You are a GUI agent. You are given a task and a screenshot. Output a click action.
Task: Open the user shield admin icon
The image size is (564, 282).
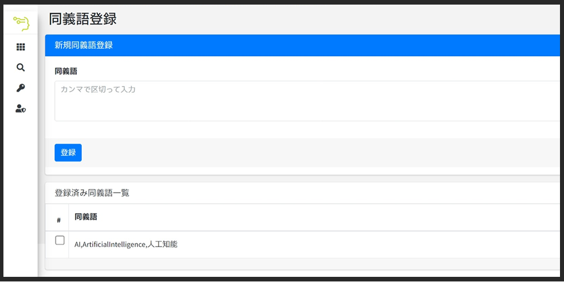pos(21,108)
